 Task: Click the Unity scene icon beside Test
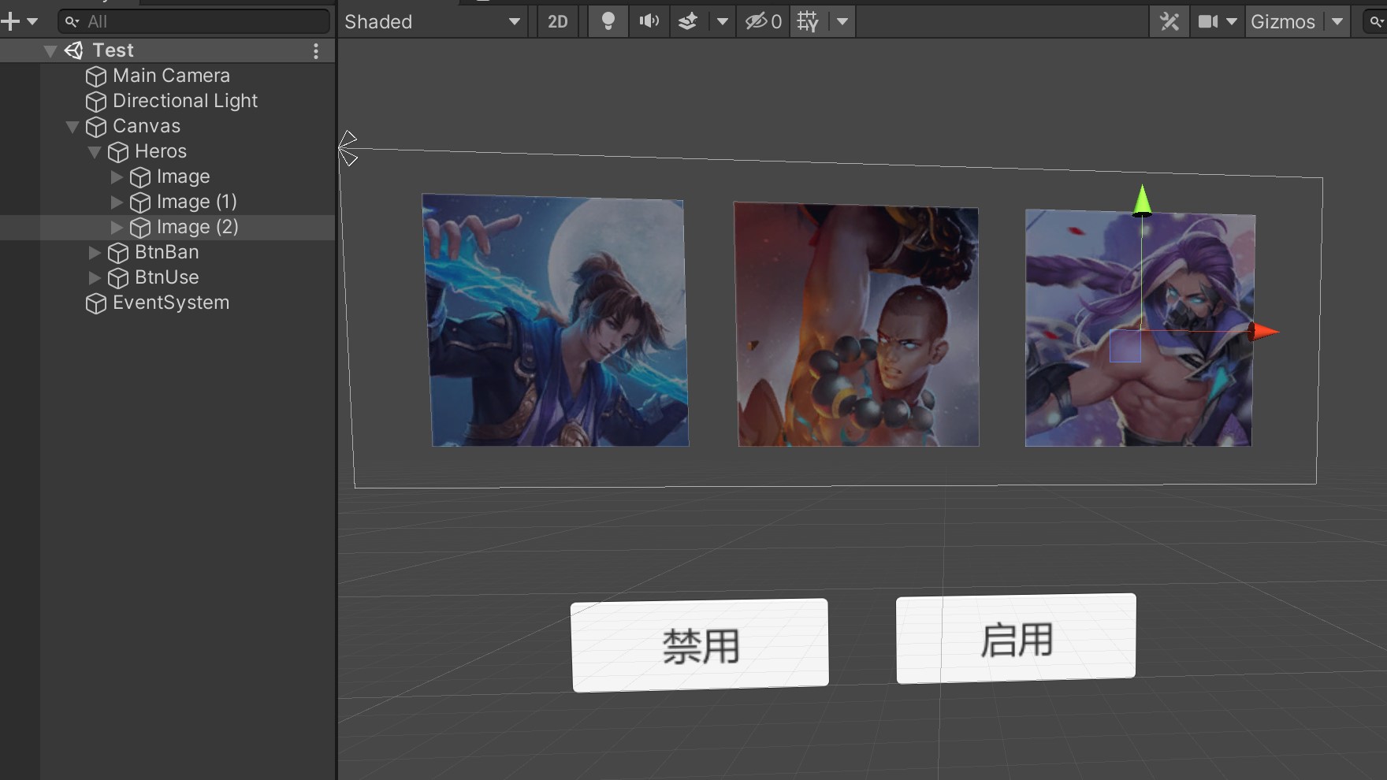74,51
